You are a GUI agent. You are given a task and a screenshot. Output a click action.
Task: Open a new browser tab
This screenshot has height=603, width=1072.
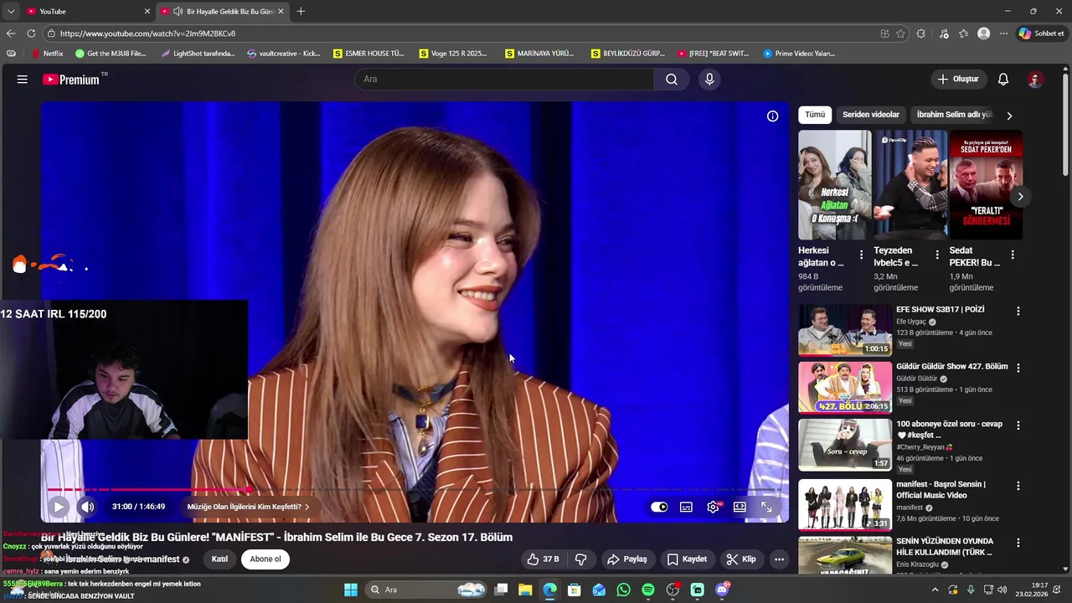click(x=301, y=11)
